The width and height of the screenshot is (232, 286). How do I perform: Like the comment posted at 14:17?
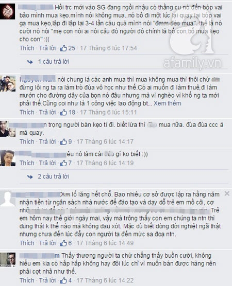pyautogui.click(x=27, y=142)
